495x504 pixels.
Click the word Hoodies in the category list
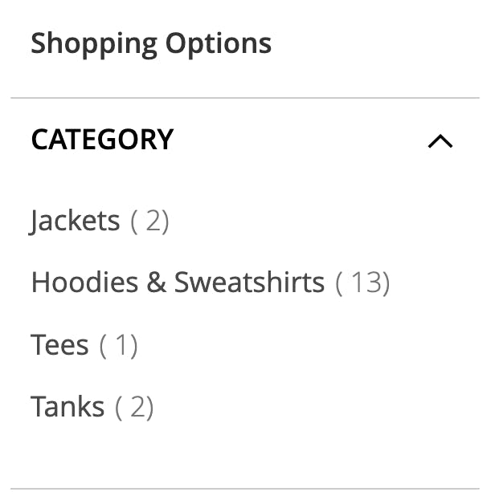point(84,282)
